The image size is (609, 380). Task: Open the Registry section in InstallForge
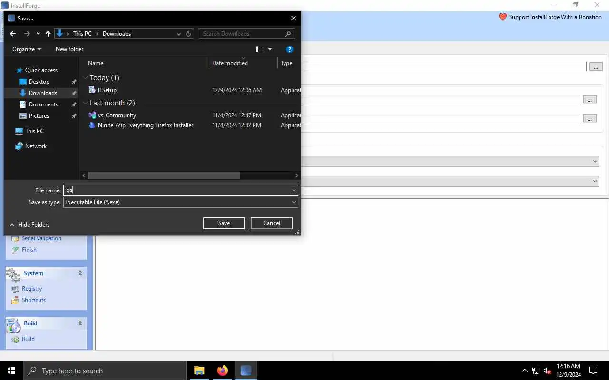32,289
